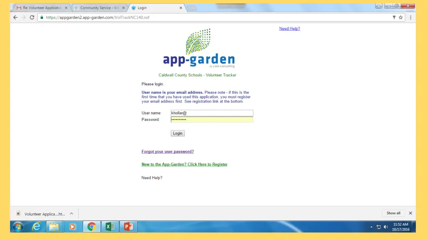Screen dimensions: 428x240
Task: Click the network tray icon
Action: pyautogui.click(x=379, y=227)
